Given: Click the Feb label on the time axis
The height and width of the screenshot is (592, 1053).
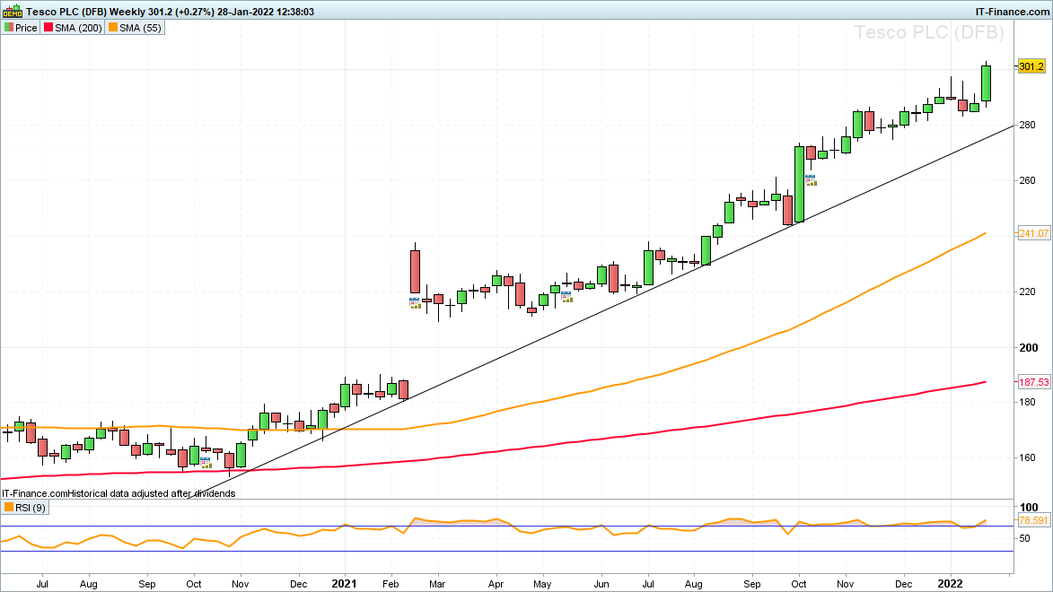Looking at the screenshot, I should pyautogui.click(x=390, y=584).
